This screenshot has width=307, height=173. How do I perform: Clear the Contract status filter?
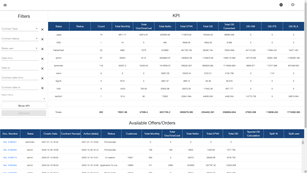42,39
